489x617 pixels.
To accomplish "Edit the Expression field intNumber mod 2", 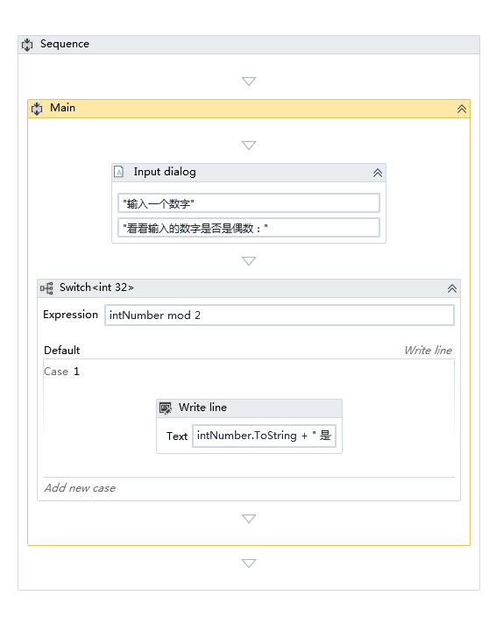I will [x=280, y=316].
